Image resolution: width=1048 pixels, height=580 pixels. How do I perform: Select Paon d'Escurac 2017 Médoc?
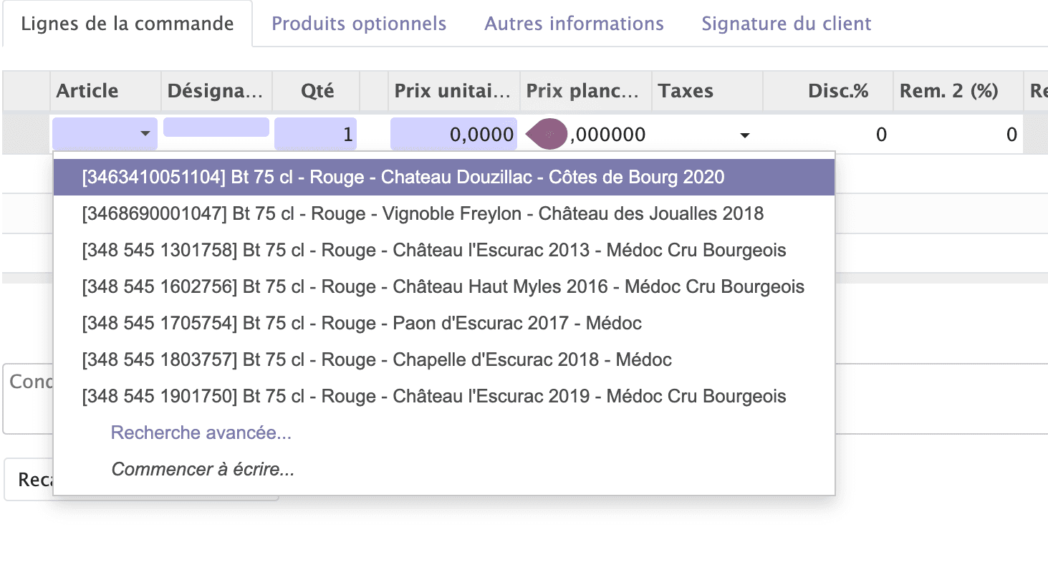pos(362,323)
